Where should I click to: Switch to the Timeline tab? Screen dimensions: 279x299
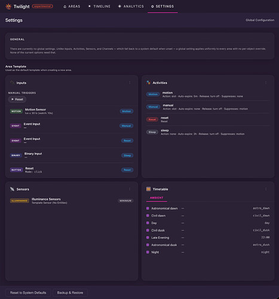click(99, 7)
